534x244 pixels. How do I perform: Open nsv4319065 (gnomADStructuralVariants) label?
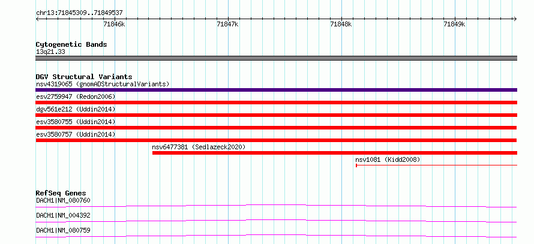click(x=103, y=84)
